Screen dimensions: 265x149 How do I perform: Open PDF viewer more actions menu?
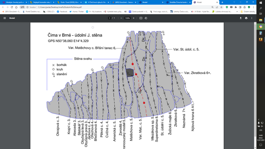pyautogui.click(x=252, y=18)
